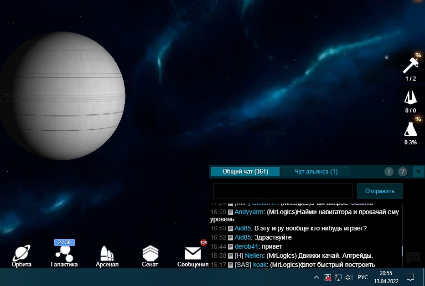Click the message text 'привет'

click(x=272, y=246)
